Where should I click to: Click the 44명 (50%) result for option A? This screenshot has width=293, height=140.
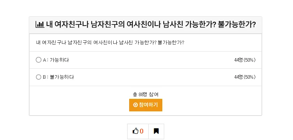point(245,60)
